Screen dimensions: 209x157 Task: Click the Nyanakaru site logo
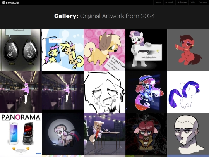point(10,3)
